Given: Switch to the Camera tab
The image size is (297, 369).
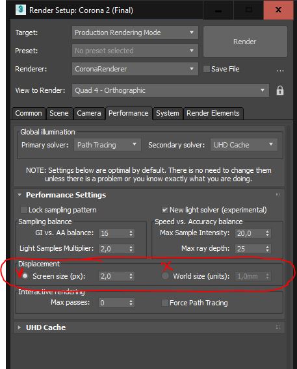Looking at the screenshot, I should coord(89,113).
